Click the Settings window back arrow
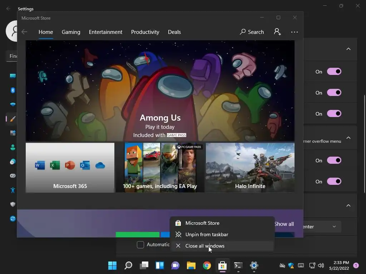This screenshot has height=274, width=366. (x=8, y=9)
